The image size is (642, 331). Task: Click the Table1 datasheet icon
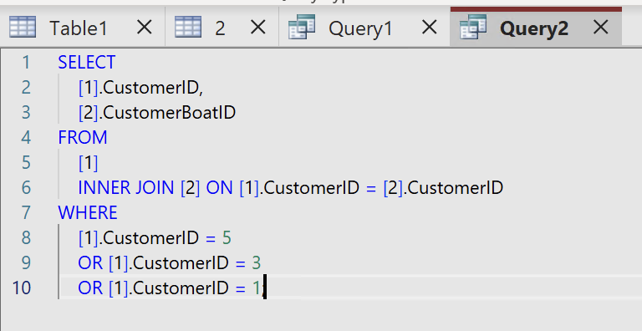coord(23,27)
